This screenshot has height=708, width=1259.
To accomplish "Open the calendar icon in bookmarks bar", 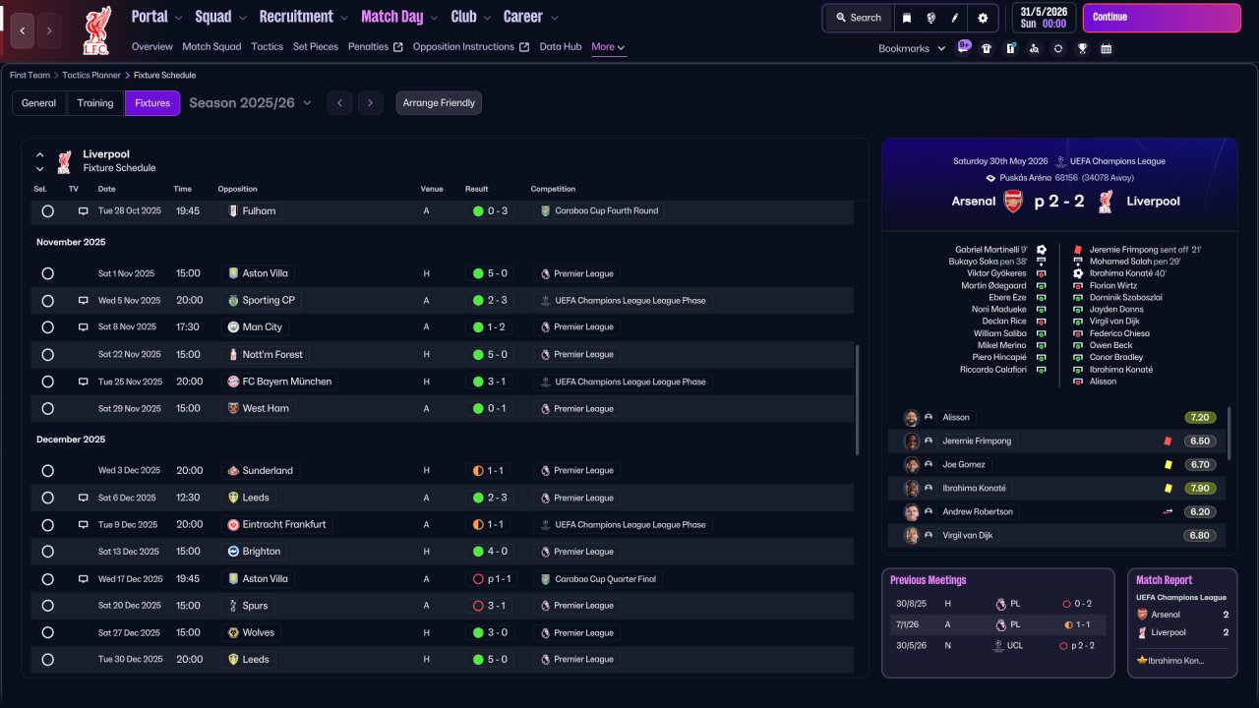I will pyautogui.click(x=1107, y=48).
